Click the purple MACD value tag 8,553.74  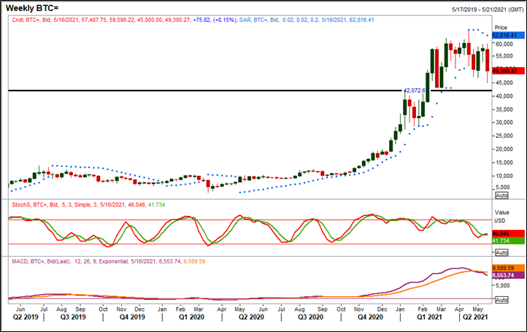[x=508, y=275]
